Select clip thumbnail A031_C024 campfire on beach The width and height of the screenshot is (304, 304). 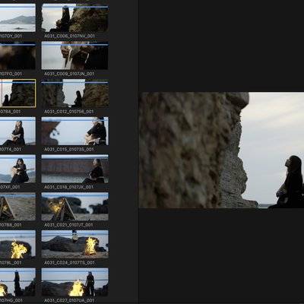75,245
